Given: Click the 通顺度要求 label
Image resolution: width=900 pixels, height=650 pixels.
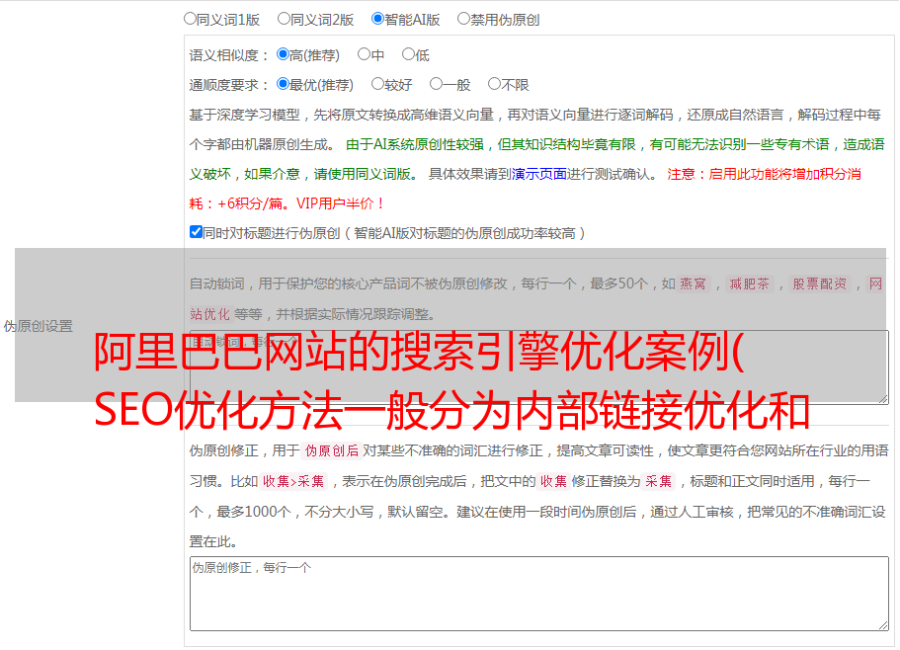Looking at the screenshot, I should (x=229, y=85).
